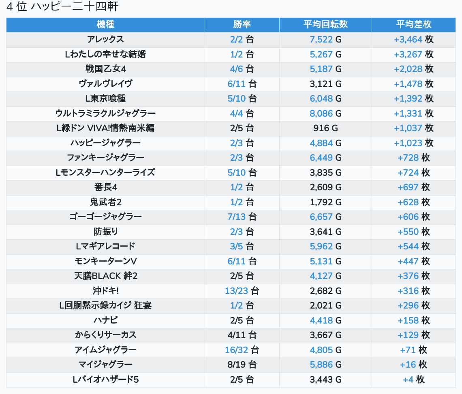This screenshot has width=462, height=394.
Task: Select the からくりサーカス machine name
Action: pos(105,335)
